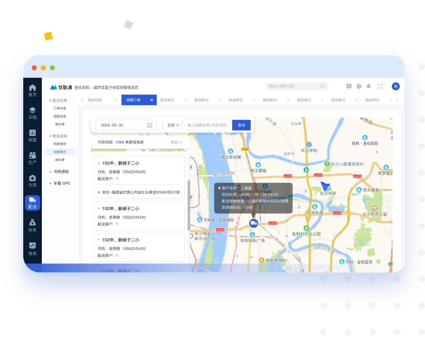
Task: Close the 销售订单 tab
Action: tap(152, 100)
